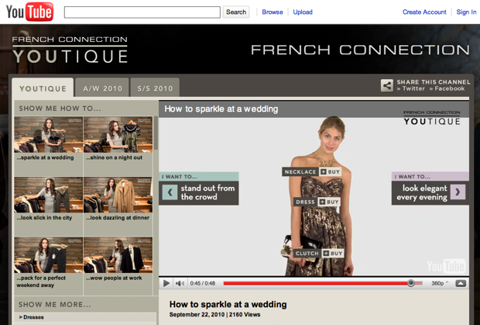Click the Create Account link
Screen dimensions: 480x325
coord(424,12)
